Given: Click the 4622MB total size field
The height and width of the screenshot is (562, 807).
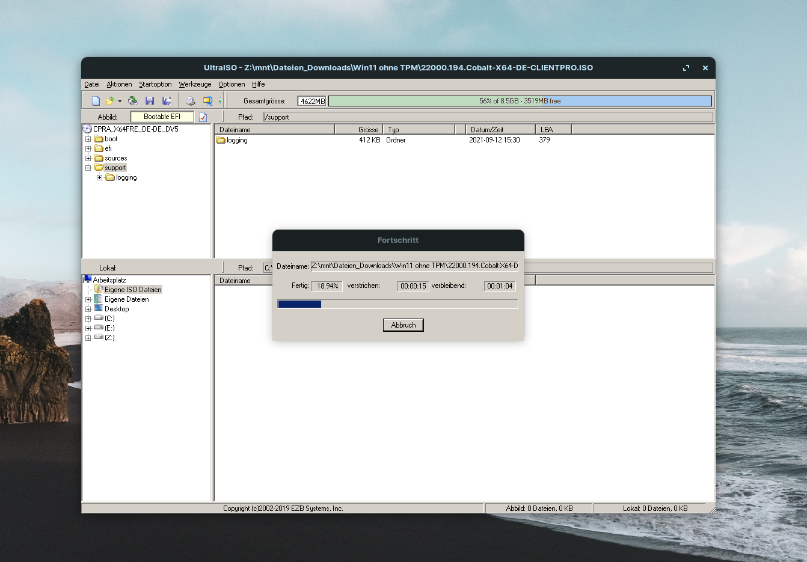Looking at the screenshot, I should point(311,101).
